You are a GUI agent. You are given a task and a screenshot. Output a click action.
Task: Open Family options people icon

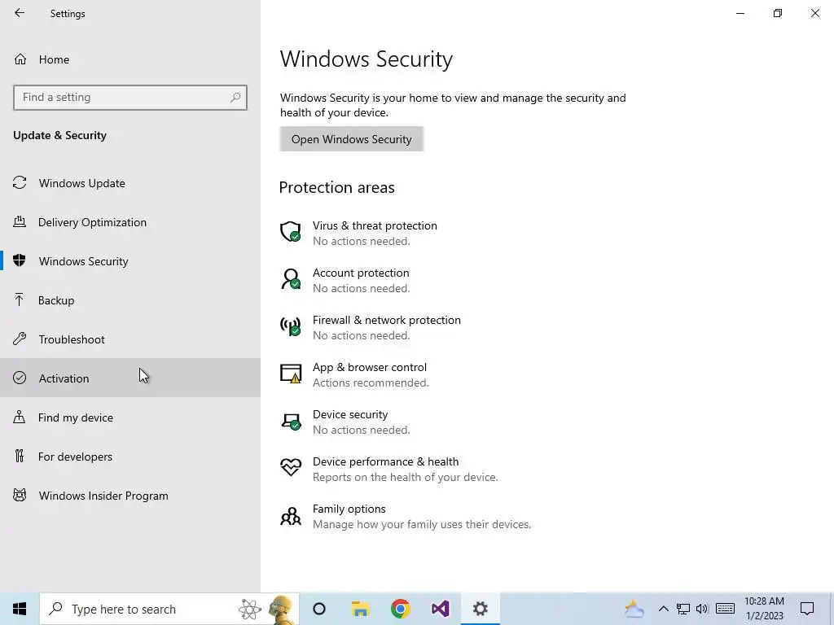pyautogui.click(x=291, y=515)
